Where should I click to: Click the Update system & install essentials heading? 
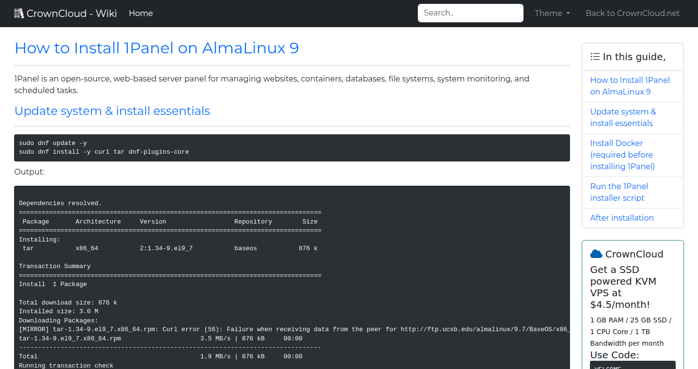pyautogui.click(x=112, y=111)
